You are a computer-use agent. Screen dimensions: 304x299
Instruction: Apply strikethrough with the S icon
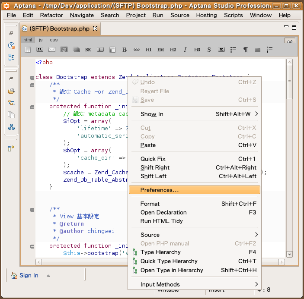pyautogui.click(x=209, y=50)
